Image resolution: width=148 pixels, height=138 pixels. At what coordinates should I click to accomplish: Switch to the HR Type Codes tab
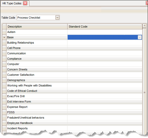12,3
